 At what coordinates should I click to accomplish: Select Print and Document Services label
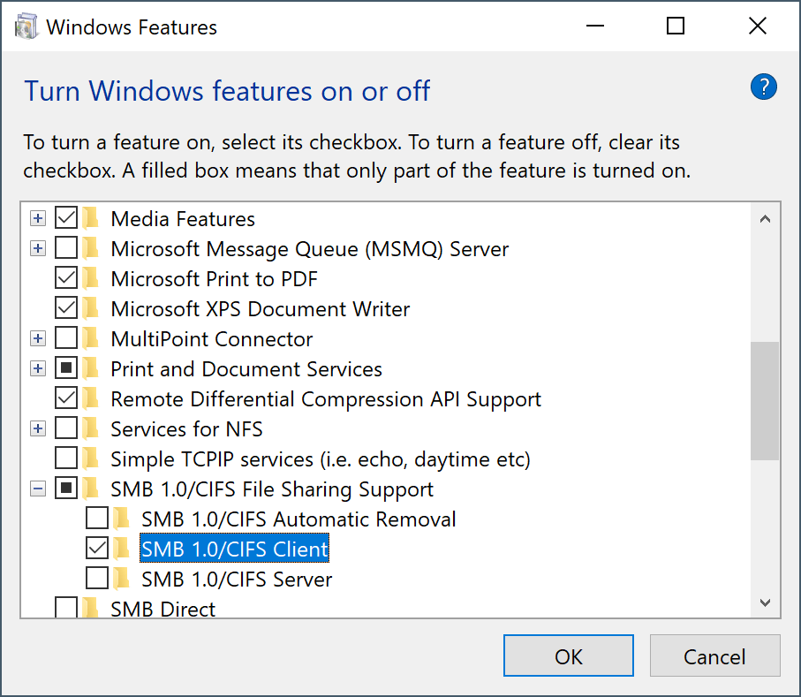[246, 369]
